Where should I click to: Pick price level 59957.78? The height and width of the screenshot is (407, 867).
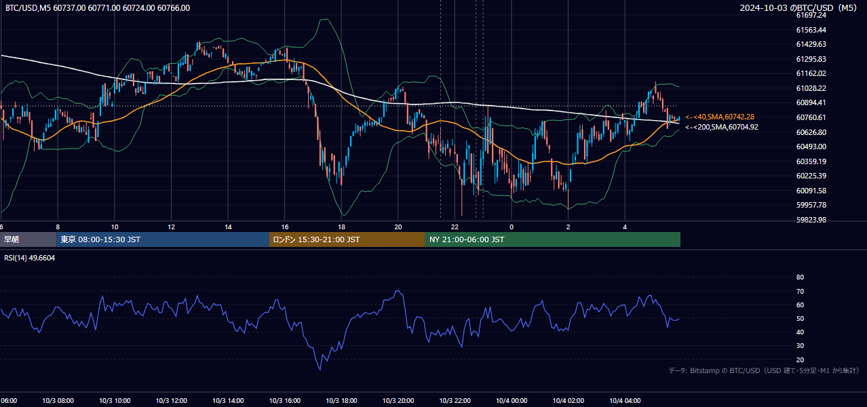coord(811,205)
